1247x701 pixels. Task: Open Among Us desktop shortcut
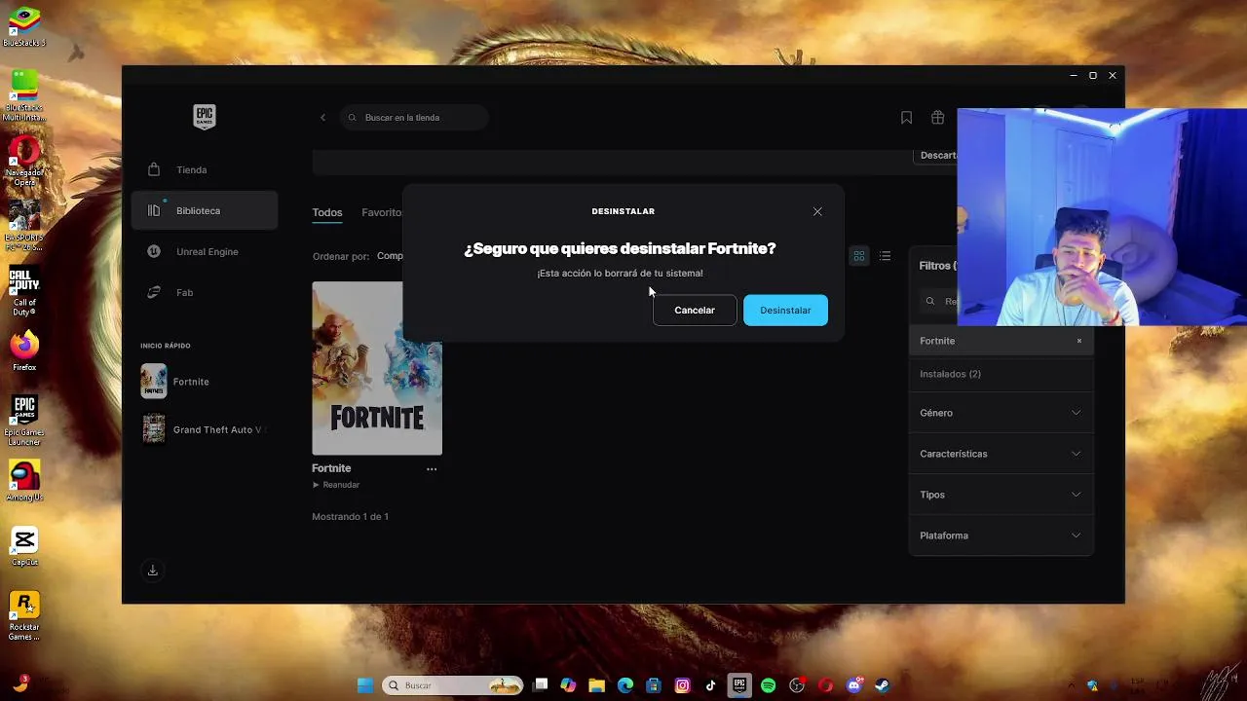pyautogui.click(x=24, y=481)
